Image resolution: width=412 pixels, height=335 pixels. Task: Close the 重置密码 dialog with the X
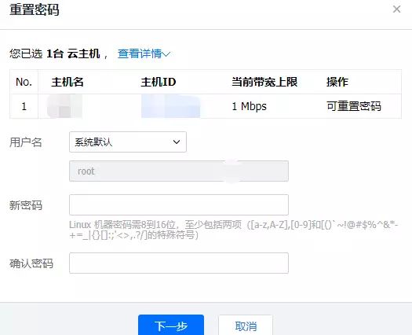(x=396, y=9)
